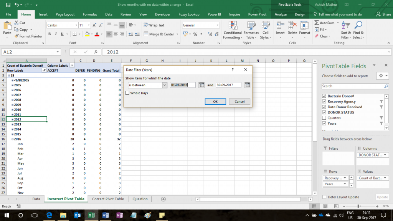Click the Save icon in title bar

[8, 5]
